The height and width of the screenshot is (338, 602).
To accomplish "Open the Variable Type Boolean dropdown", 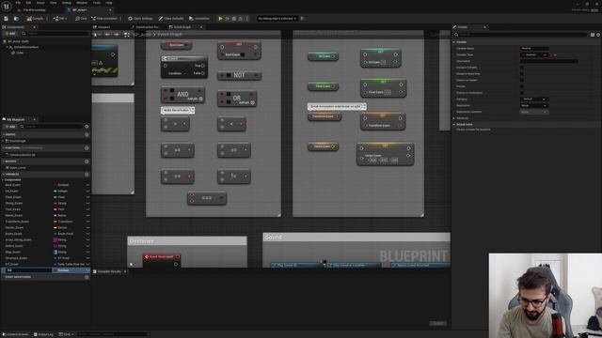I will 534,54.
